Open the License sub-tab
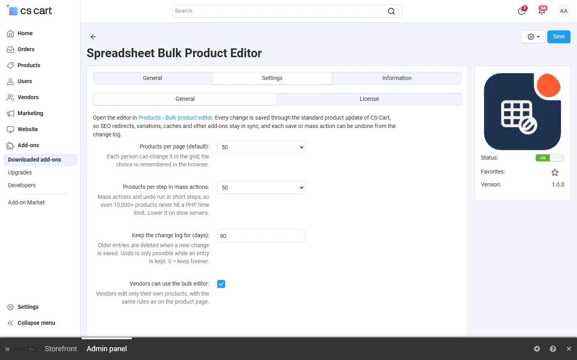 [x=369, y=99]
